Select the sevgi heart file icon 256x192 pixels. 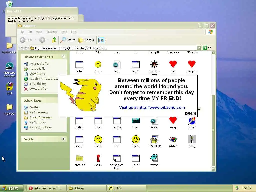pyautogui.click(x=173, y=121)
